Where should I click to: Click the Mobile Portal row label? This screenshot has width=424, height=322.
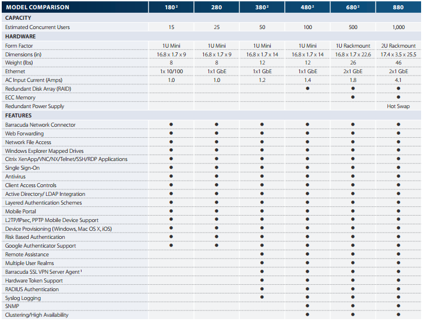pyautogui.click(x=20, y=212)
